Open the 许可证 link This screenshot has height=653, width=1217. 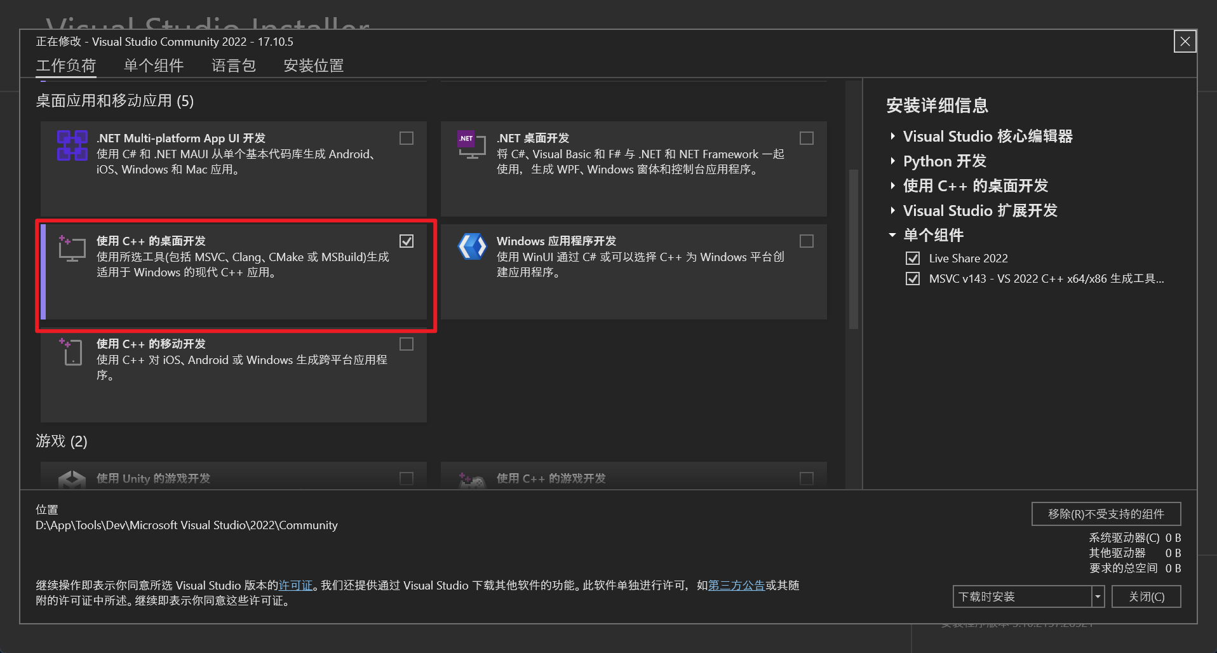click(x=296, y=586)
